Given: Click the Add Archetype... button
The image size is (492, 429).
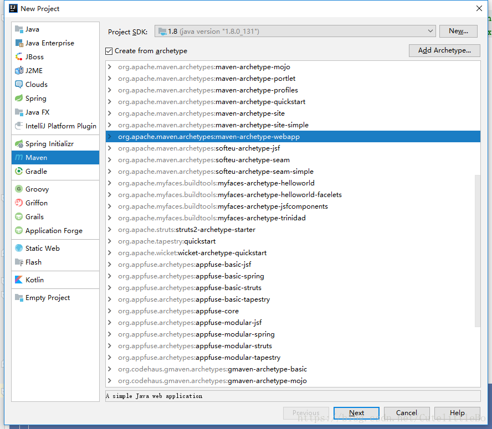Looking at the screenshot, I should point(444,50).
